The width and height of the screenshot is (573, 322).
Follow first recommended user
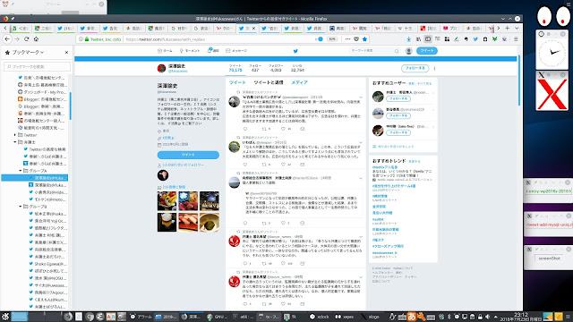click(398, 99)
